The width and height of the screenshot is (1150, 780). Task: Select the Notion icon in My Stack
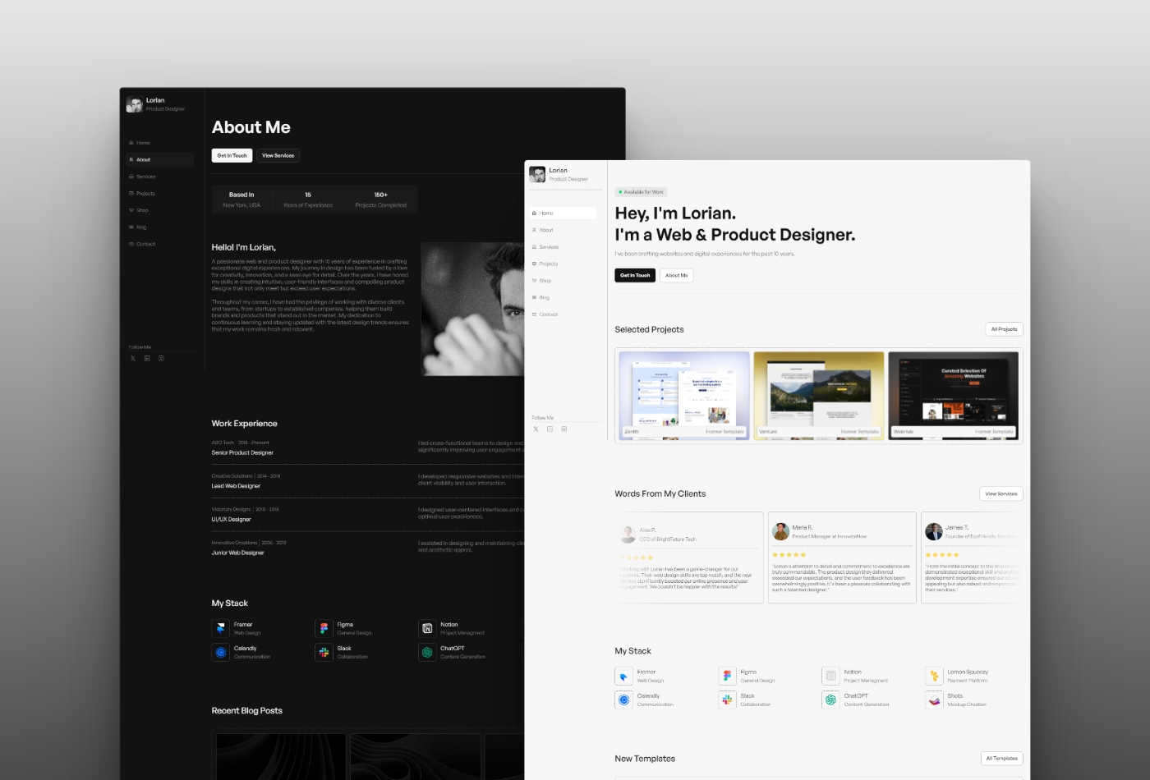pos(831,675)
